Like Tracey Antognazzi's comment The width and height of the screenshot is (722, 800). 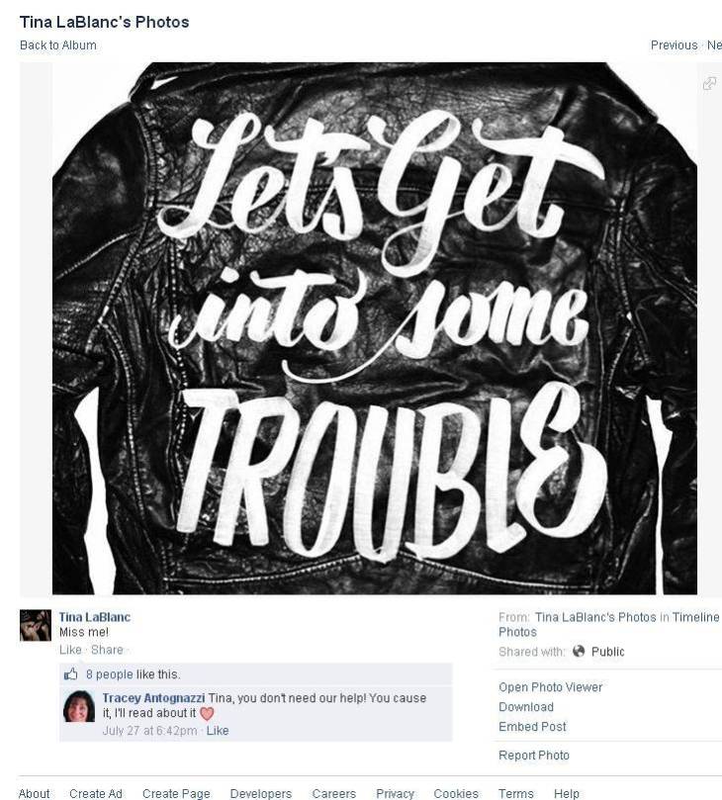pos(218,730)
